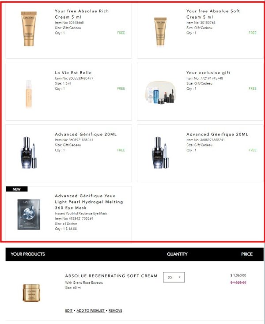265x324 pixels.
Task: Click ADD TO WISHLIST link
Action: click(91, 311)
